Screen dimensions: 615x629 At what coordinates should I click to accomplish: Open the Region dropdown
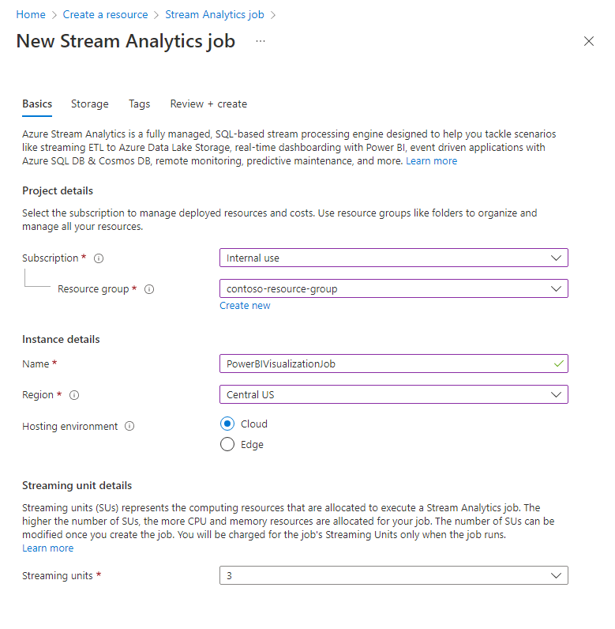pos(393,394)
